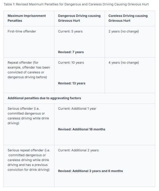Click 'Additional penalties due to aggravating factors' heading
159x191 pixels.
coord(44,98)
